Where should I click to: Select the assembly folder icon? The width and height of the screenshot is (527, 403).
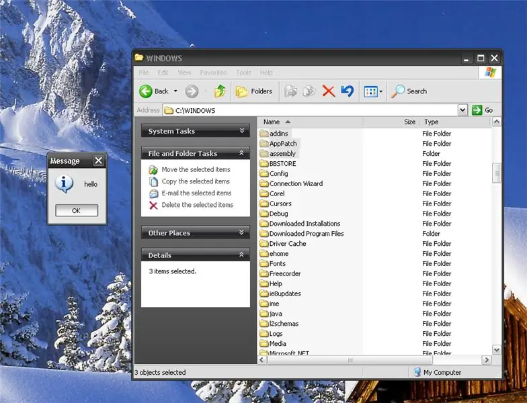264,154
